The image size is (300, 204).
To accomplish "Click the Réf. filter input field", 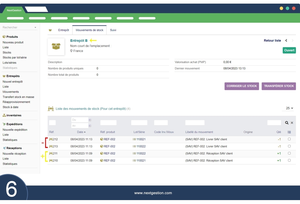I will (x=52, y=122).
